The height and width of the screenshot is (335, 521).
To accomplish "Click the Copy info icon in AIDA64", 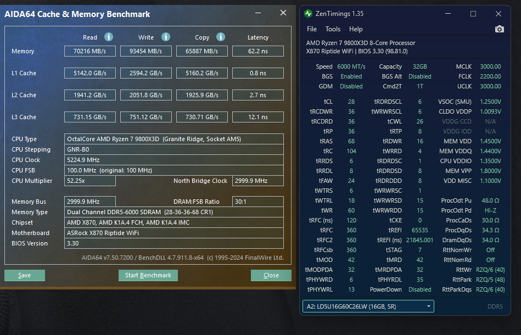I will [x=221, y=37].
